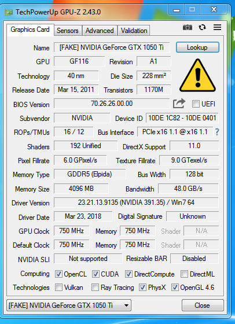Click the Memory Type field GDDR5 (Elpida)
This screenshot has width=235, height=324.
pos(90,174)
